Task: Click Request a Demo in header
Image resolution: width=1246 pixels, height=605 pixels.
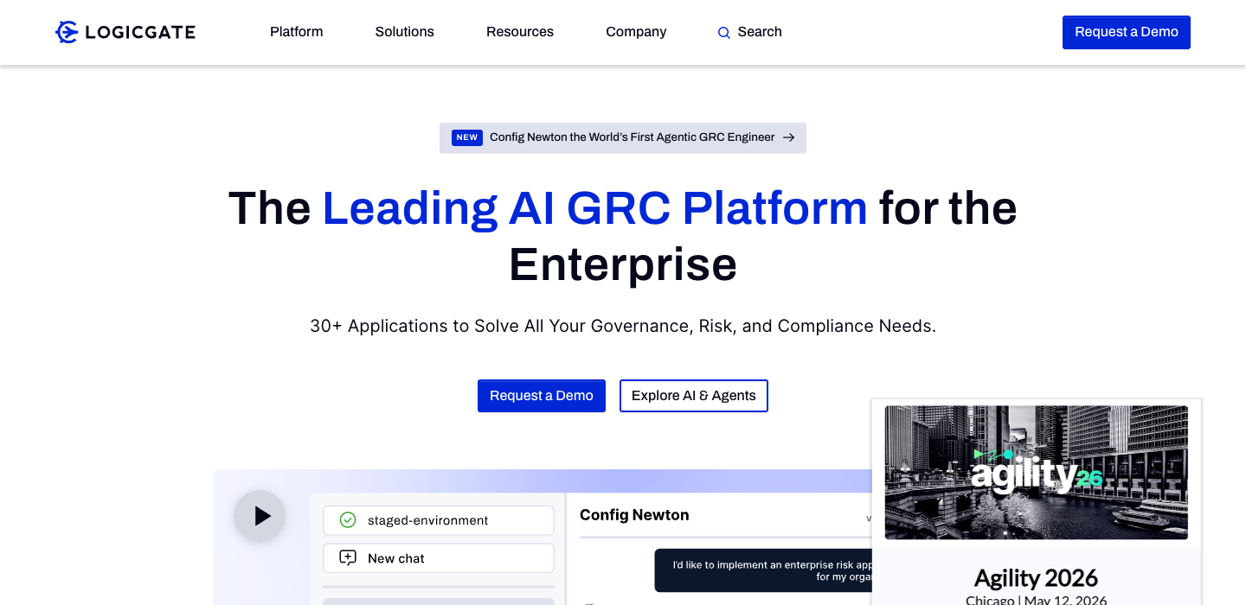Action: [1126, 32]
